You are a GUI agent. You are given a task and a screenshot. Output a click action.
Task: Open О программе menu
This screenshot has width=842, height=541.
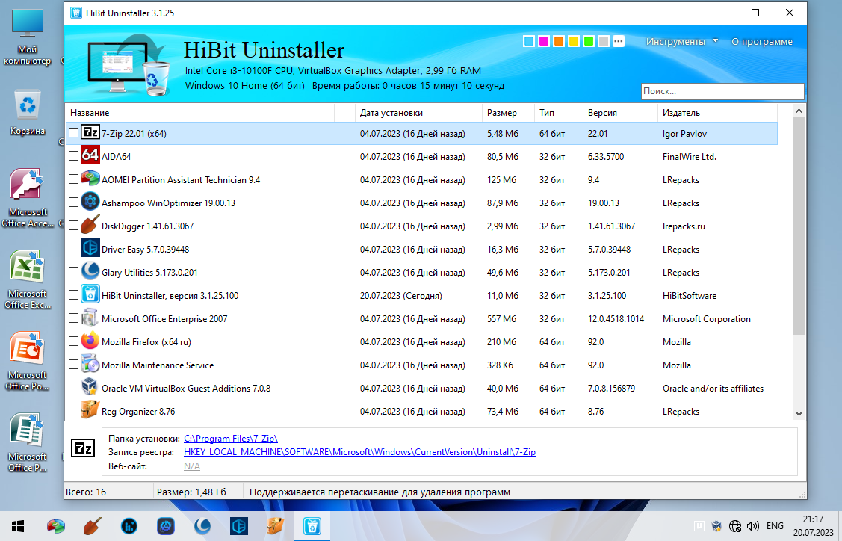762,41
